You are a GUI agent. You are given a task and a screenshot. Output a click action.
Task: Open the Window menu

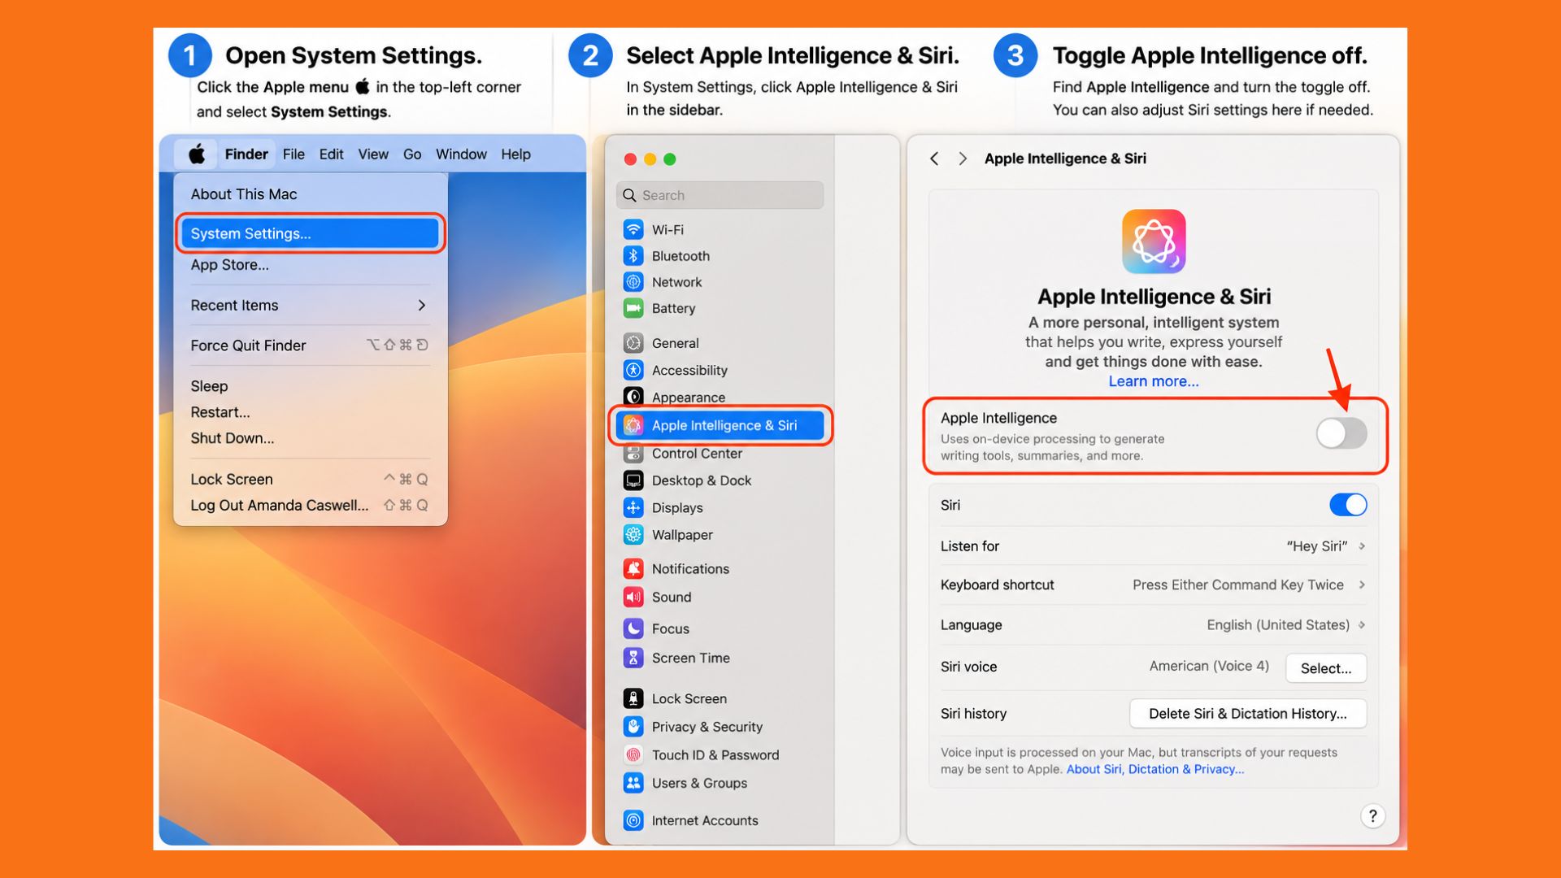click(461, 154)
